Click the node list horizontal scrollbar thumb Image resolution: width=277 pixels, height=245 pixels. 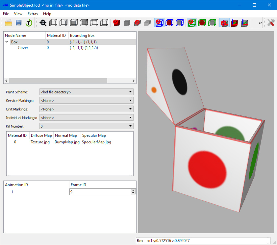click(x=58, y=81)
